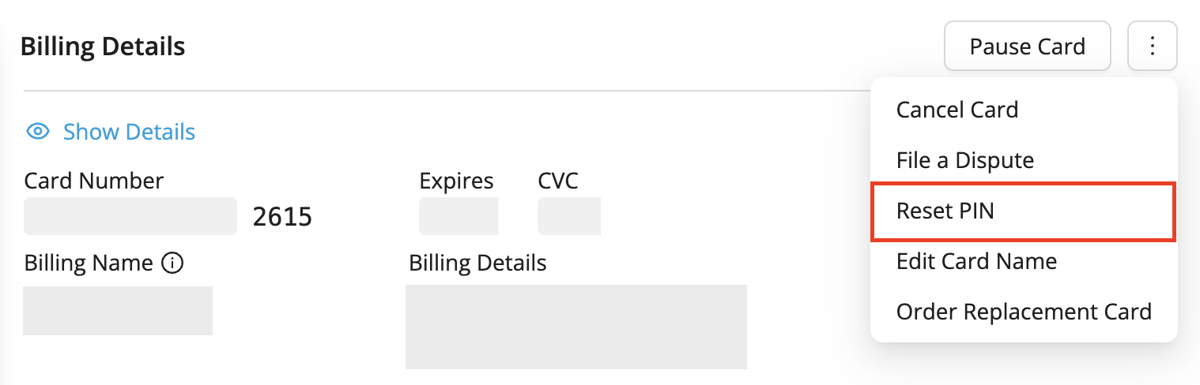Screen dimensions: 1200x385
Task: Select the Reset PIN menu entry
Action: (x=945, y=211)
